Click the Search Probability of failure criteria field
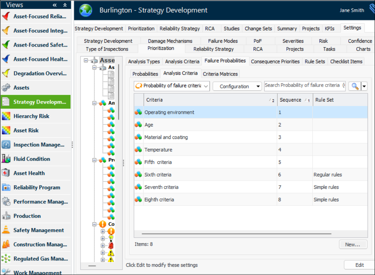 pos(304,85)
